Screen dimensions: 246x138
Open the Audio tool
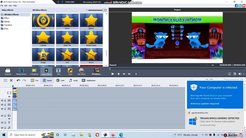(73, 80)
